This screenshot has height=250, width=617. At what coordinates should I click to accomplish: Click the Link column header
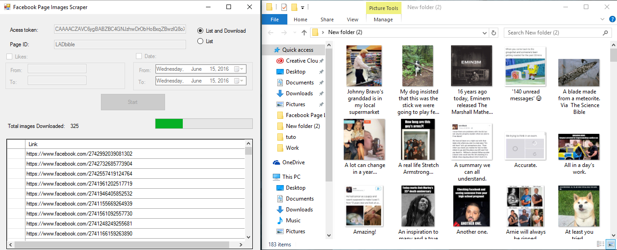coord(135,144)
